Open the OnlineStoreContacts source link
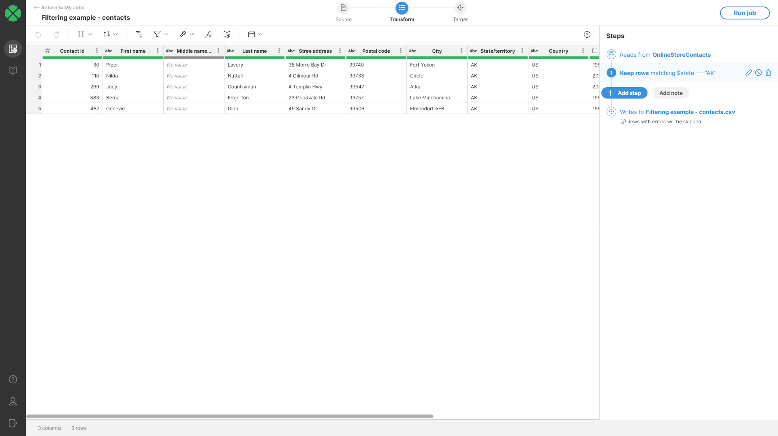This screenshot has height=436, width=778. coord(682,55)
